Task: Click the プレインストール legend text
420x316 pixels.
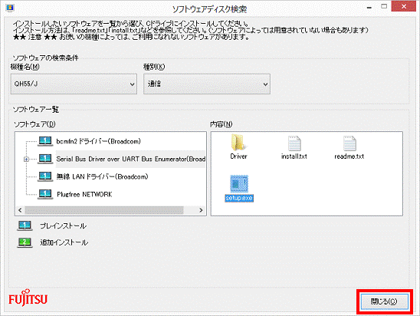Action: click(x=63, y=226)
